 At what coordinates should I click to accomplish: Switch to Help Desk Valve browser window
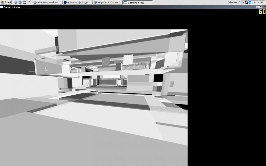108,2
